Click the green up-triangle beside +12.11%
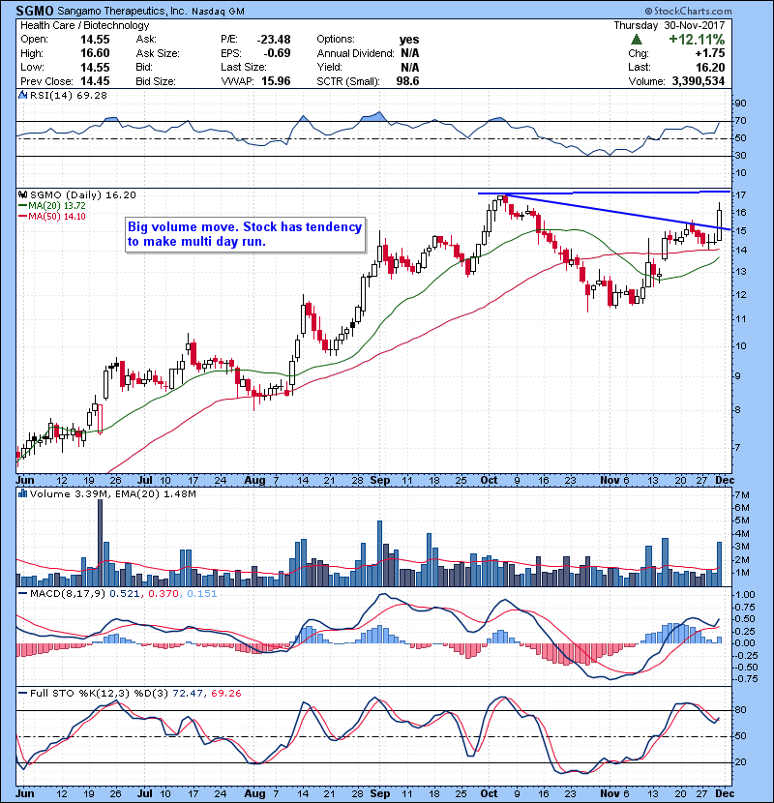 pos(637,40)
